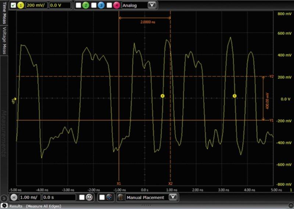
Task: Click the blue globe icon in bottom toolbar
Action: point(109,197)
